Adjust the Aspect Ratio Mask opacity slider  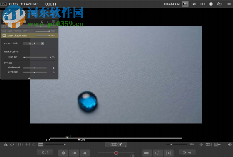tap(43, 35)
